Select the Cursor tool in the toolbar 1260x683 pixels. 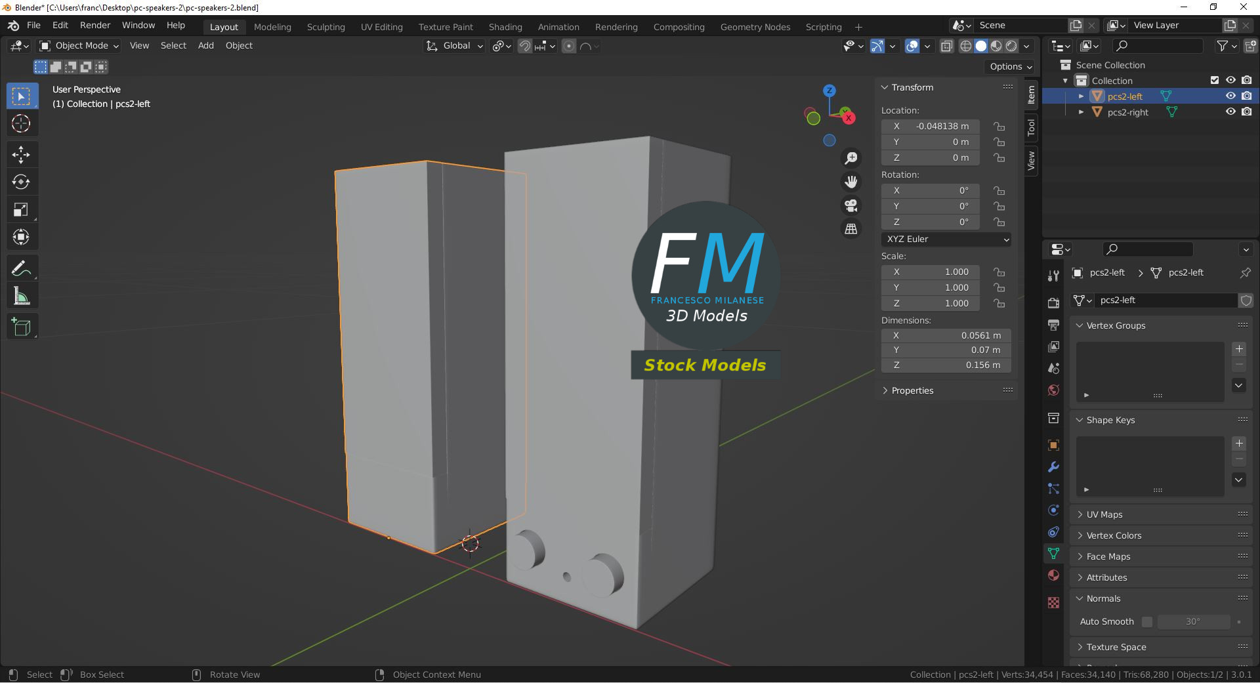[x=21, y=123]
